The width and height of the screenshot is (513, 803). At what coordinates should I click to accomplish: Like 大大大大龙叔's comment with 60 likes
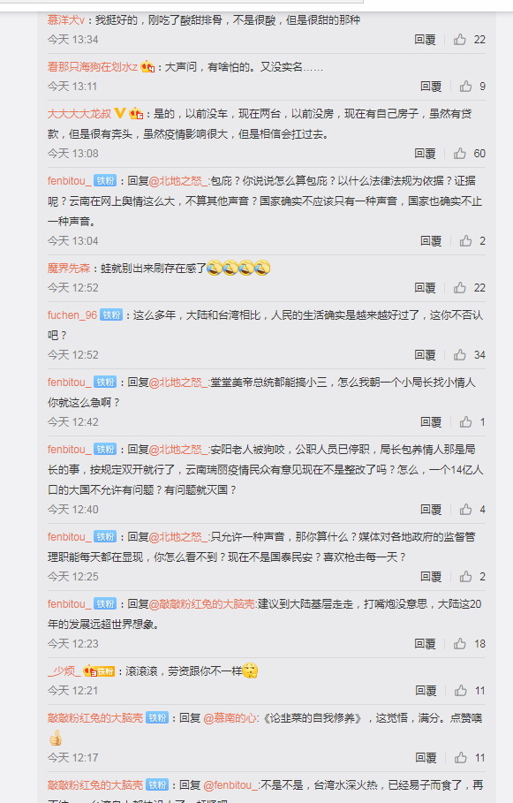coord(460,153)
